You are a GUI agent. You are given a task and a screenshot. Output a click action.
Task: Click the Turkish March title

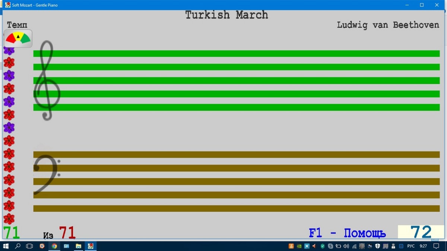[226, 15]
